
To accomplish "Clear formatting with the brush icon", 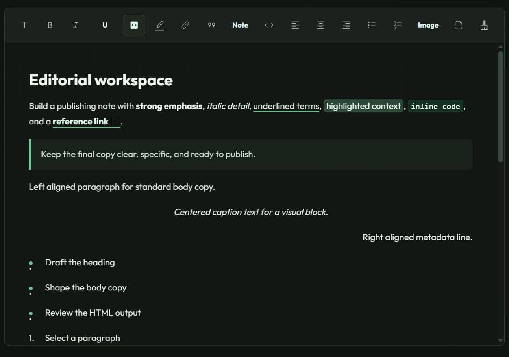I will pyautogui.click(x=485, y=25).
